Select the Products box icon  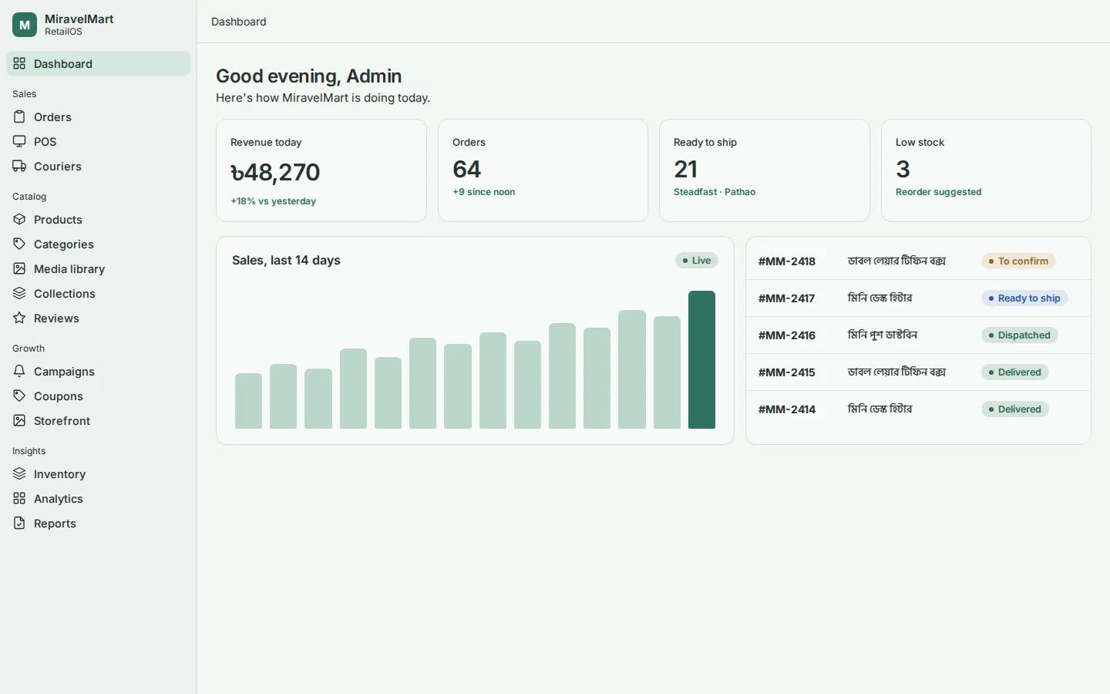[19, 220]
